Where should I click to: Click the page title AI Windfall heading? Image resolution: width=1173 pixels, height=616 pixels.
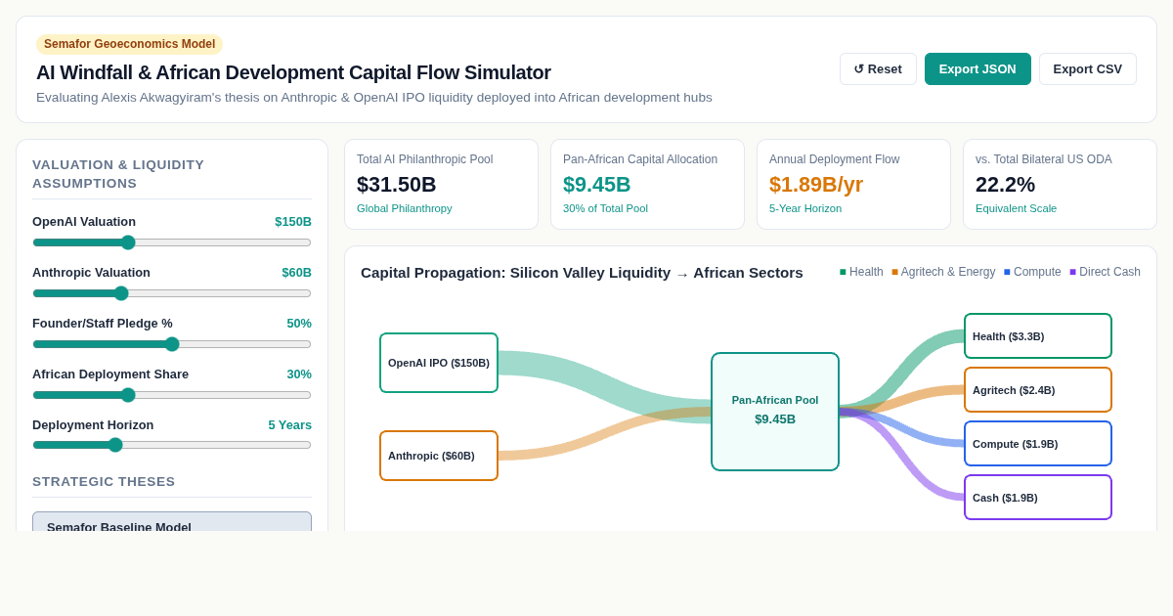coord(293,72)
